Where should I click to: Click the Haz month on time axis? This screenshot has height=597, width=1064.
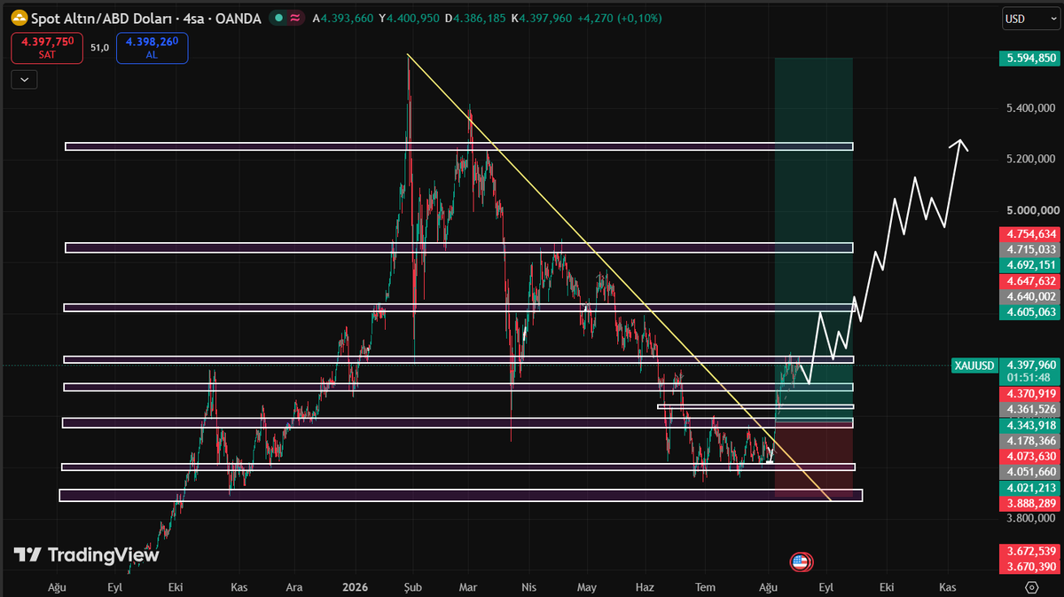coord(645,587)
